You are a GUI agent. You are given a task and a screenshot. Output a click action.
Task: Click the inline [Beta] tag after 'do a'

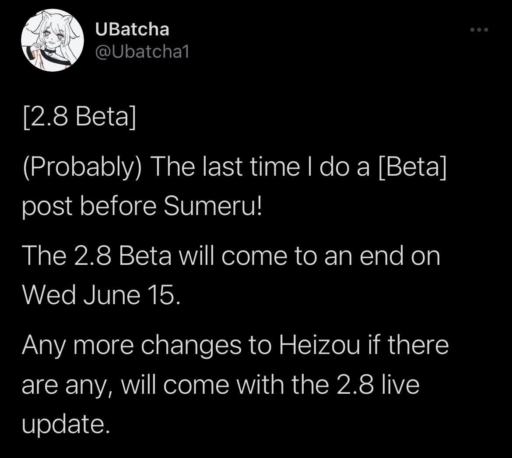[x=412, y=167]
